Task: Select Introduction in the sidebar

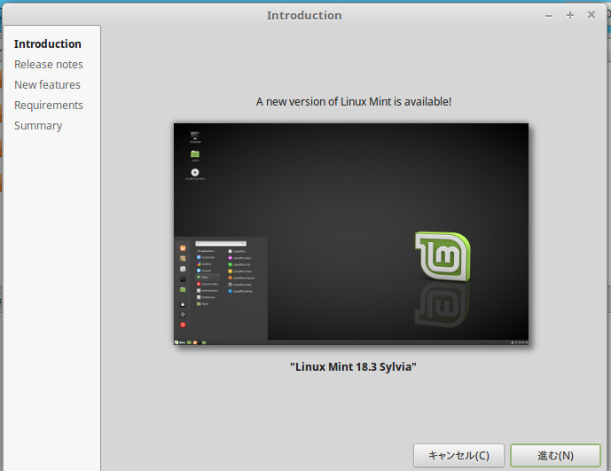Action: (48, 43)
